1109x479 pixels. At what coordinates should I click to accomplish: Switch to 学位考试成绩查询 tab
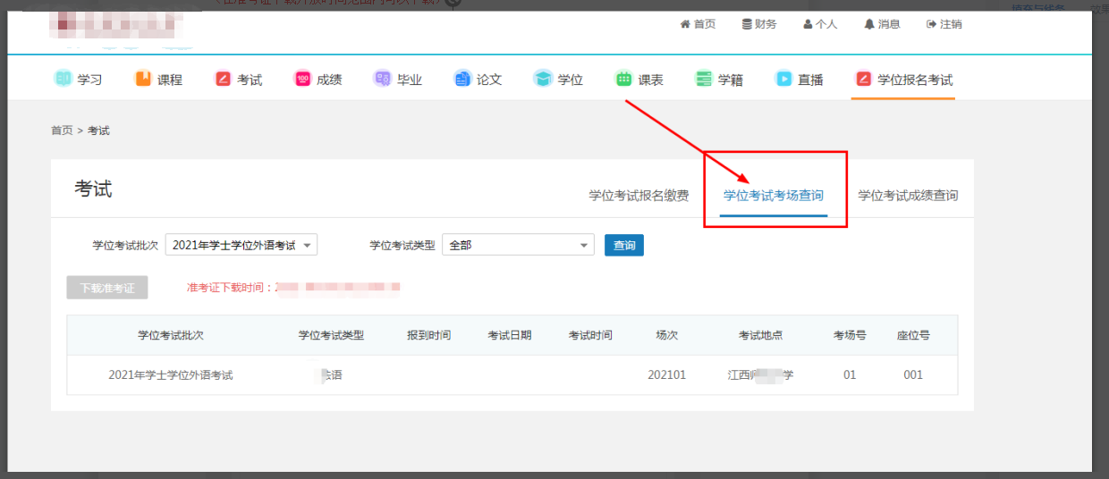(x=908, y=196)
